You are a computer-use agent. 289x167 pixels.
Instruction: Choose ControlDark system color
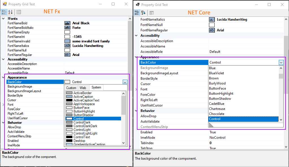tap(93, 122)
